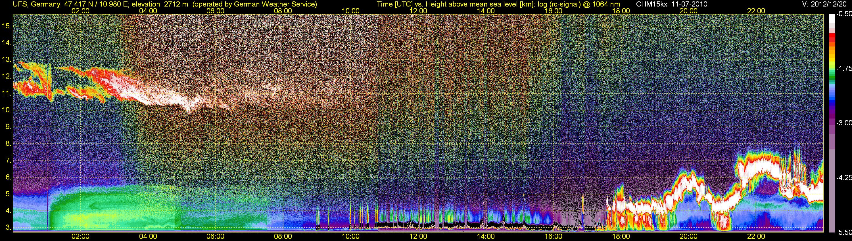Click the 10:00 label on top time axis
Viewport: 852px width, 241px height.
pyautogui.click(x=350, y=11)
